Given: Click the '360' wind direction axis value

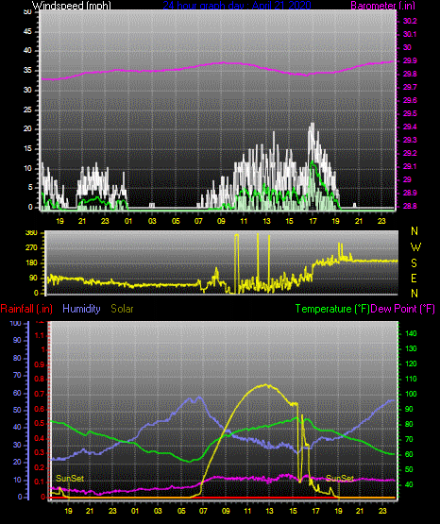Looking at the screenshot, I should (31, 233).
